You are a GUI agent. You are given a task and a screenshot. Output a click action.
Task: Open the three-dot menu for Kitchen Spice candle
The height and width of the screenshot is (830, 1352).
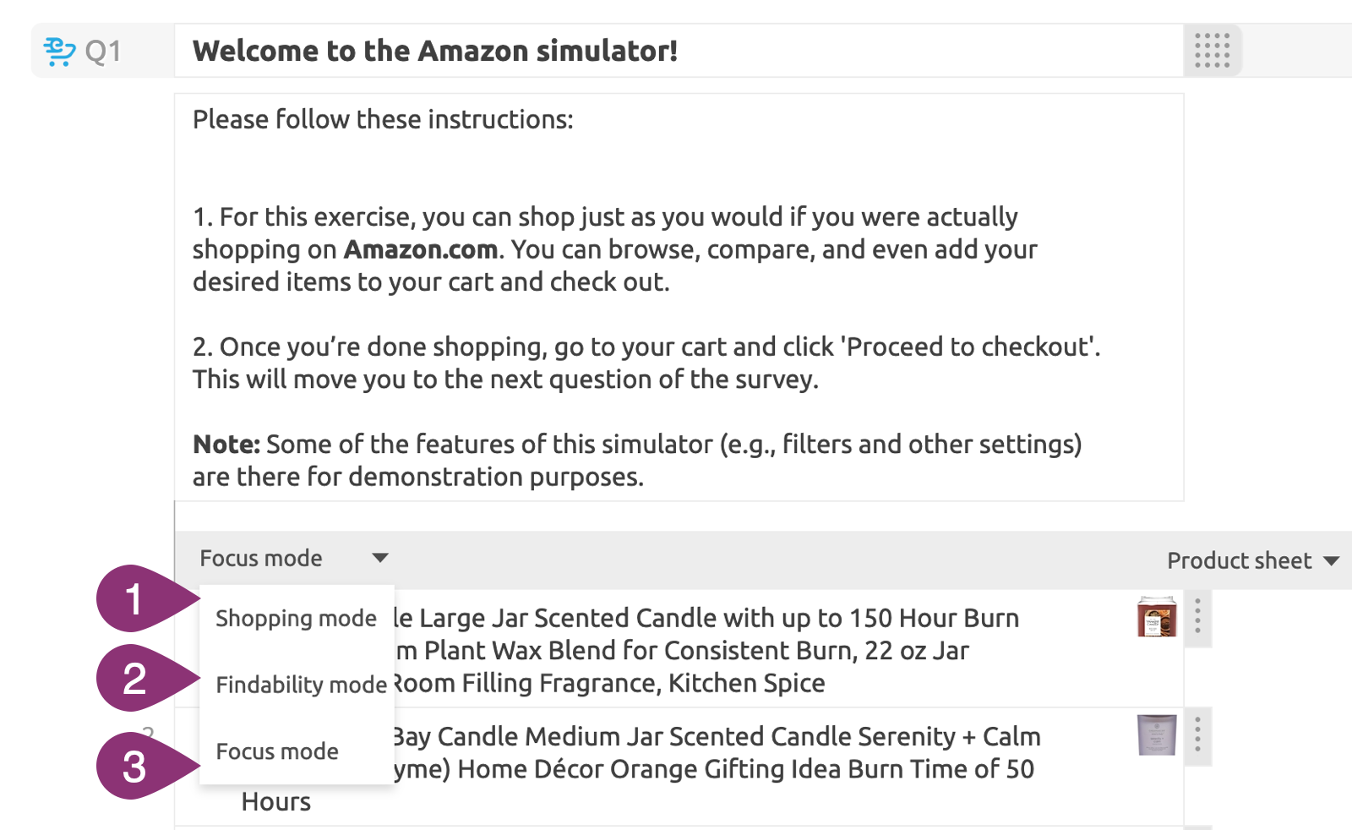pos(1197,616)
